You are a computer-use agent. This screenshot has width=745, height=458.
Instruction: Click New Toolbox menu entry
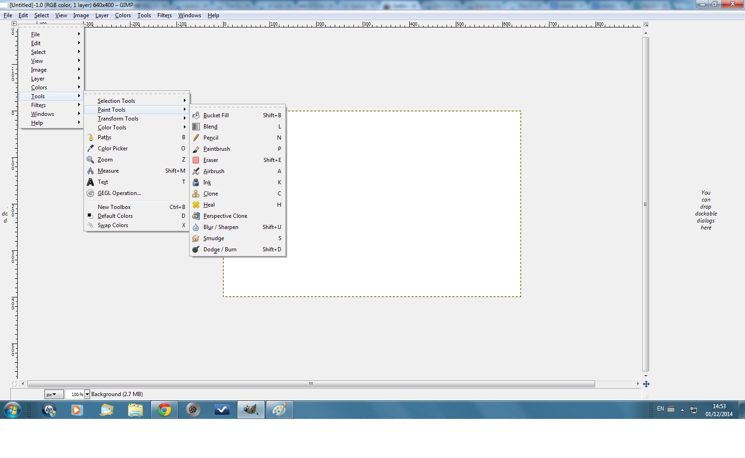click(136, 207)
